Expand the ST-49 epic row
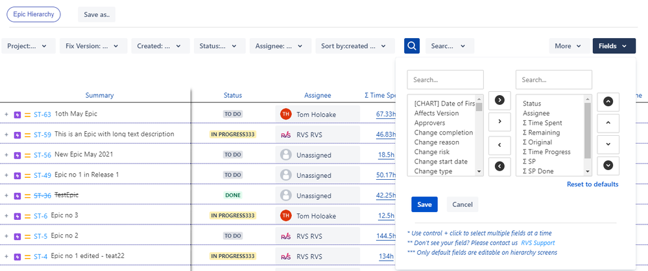This screenshot has width=648, height=271. [6, 175]
